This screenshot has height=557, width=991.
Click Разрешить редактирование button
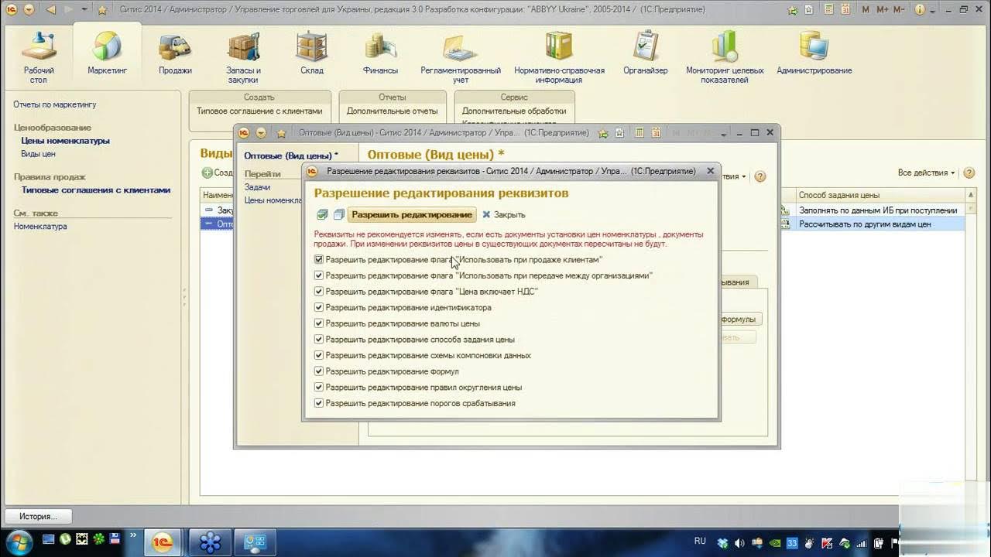click(x=412, y=214)
